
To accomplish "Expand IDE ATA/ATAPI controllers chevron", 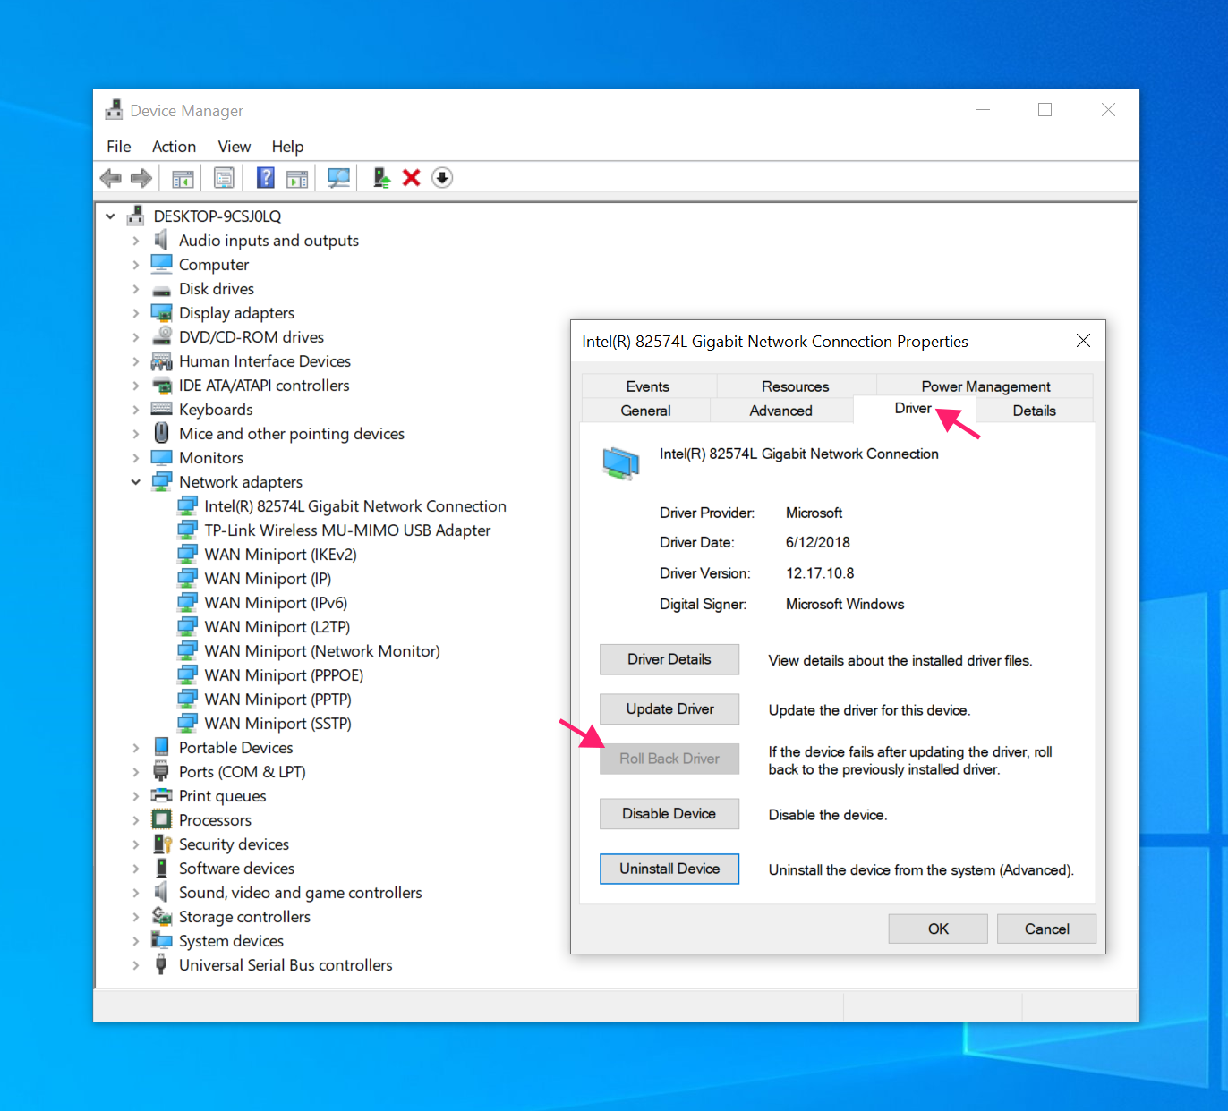I will click(x=136, y=386).
